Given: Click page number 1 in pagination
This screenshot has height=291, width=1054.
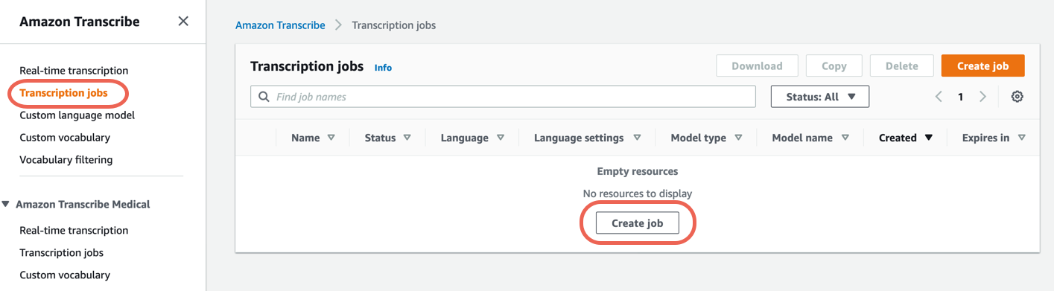Looking at the screenshot, I should tap(961, 97).
